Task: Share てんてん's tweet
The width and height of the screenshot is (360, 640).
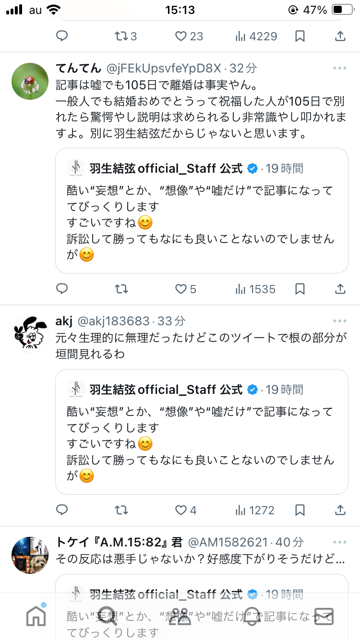Action: [340, 289]
